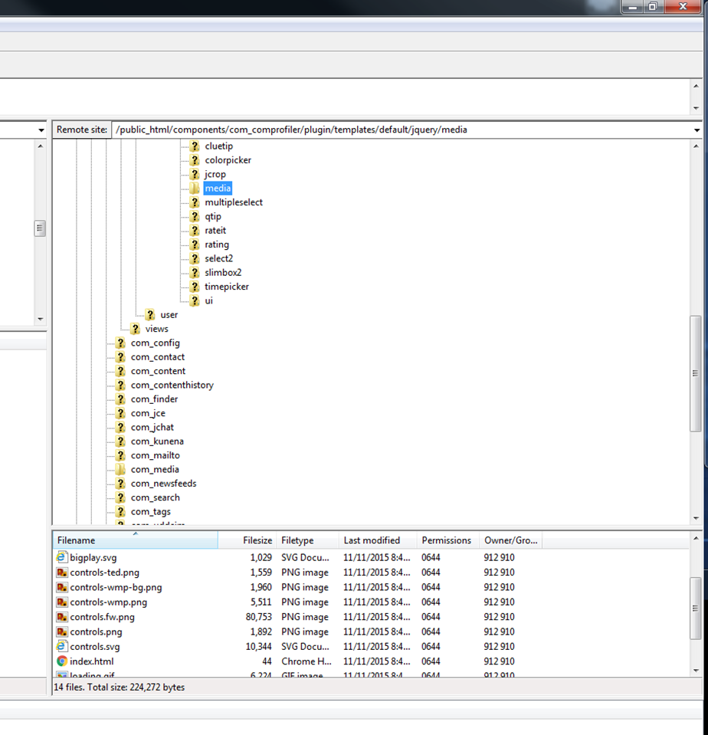Image resolution: width=708 pixels, height=735 pixels.
Task: Click the controls.fw.png file icon
Action: click(61, 617)
